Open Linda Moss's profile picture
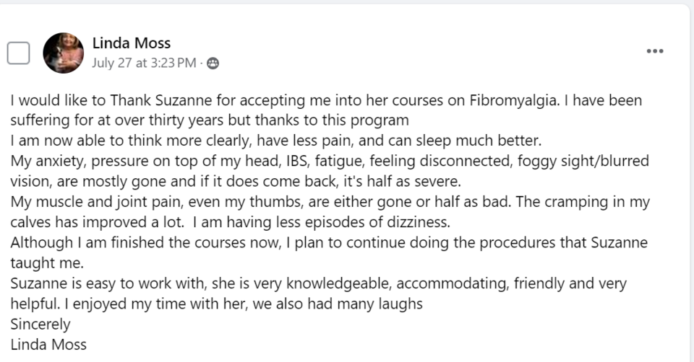The height and width of the screenshot is (362, 694). (x=64, y=53)
